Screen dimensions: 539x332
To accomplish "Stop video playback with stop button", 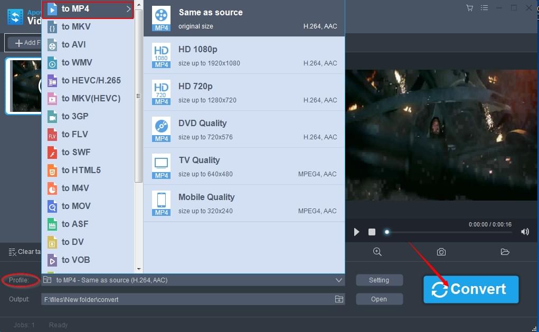I will [372, 232].
